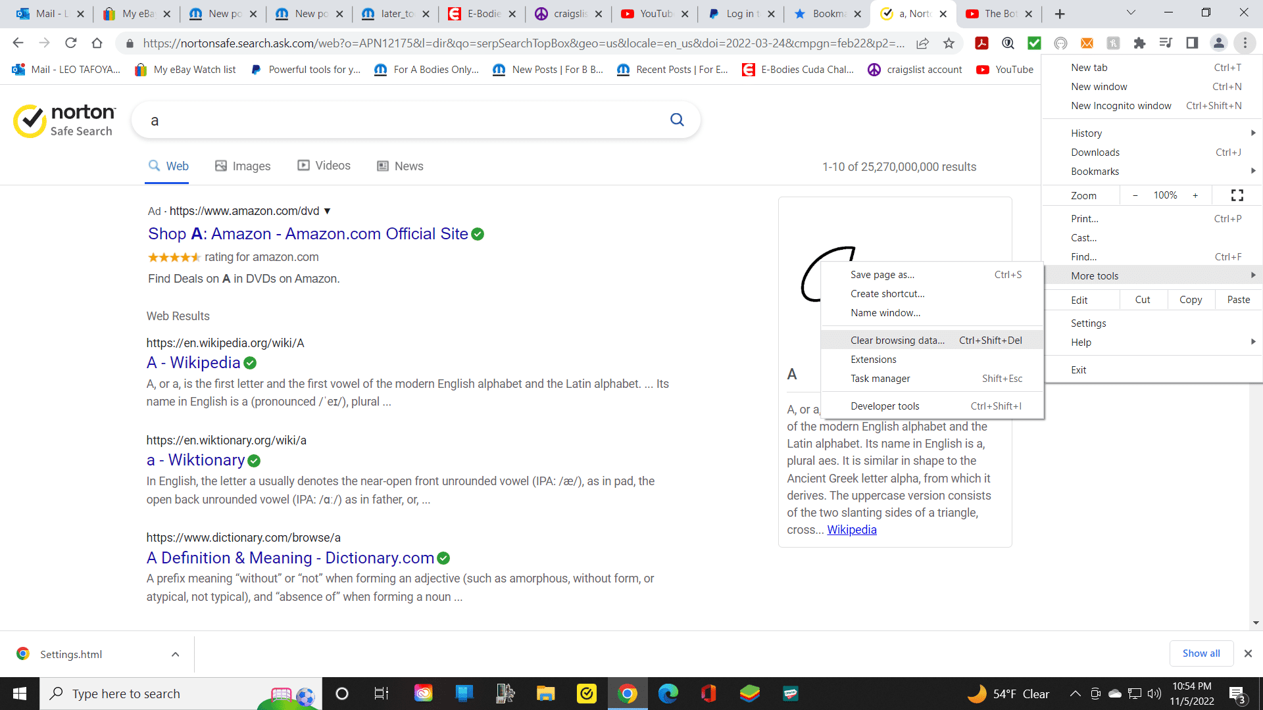
Task: Click the reload page icon
Action: coord(71,43)
